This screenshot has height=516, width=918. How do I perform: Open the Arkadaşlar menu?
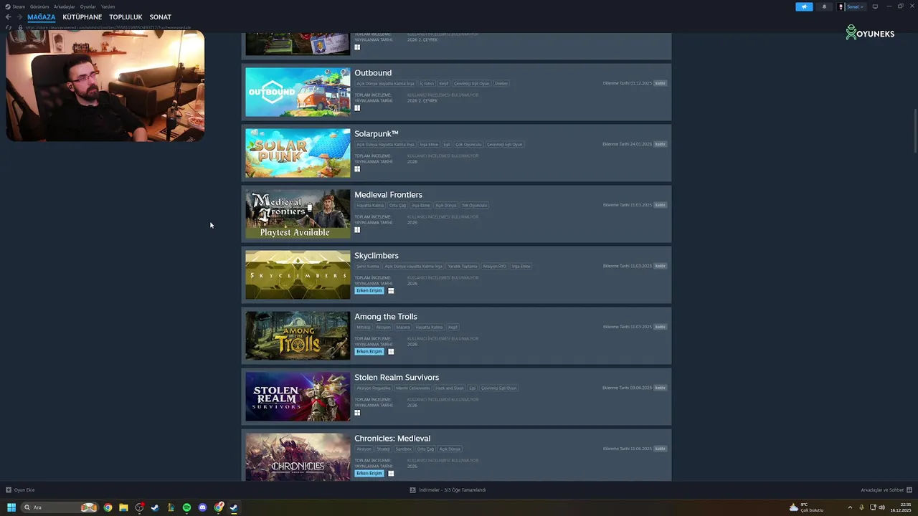click(65, 6)
